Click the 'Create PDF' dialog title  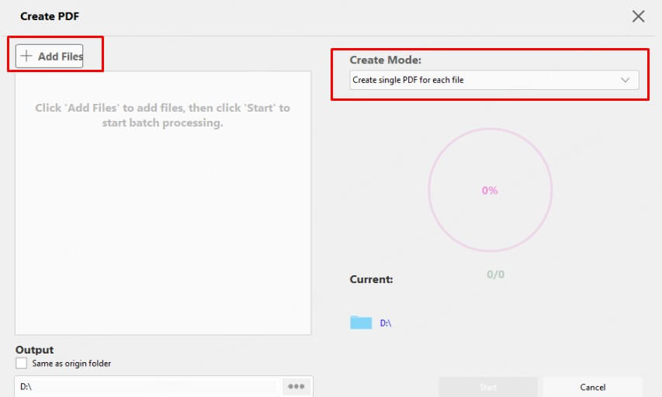tap(50, 16)
